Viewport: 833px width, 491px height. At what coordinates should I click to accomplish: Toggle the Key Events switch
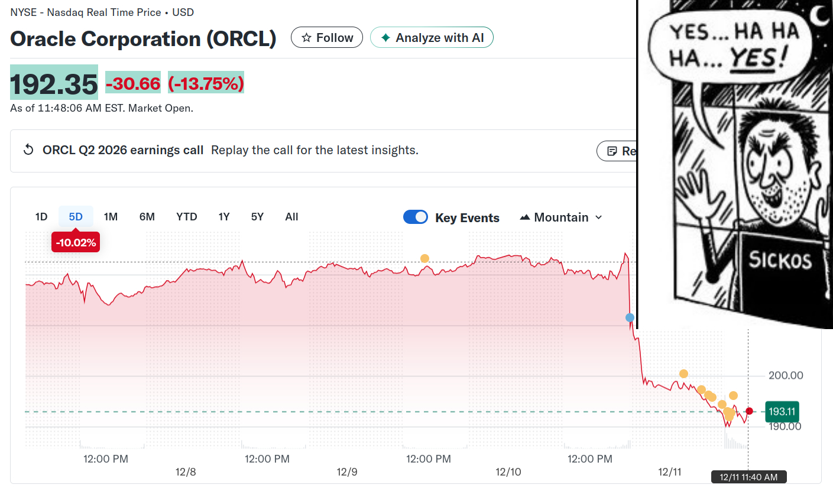pyautogui.click(x=416, y=217)
